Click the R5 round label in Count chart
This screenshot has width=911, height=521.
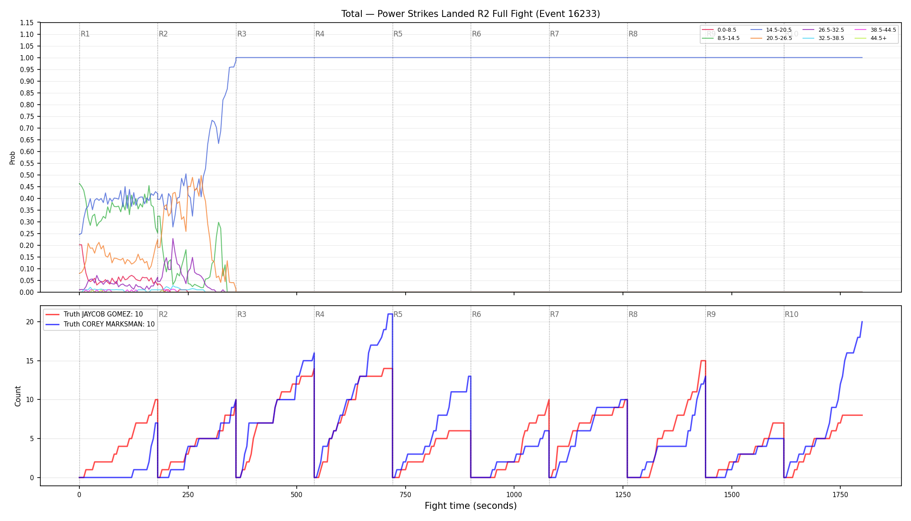(398, 314)
